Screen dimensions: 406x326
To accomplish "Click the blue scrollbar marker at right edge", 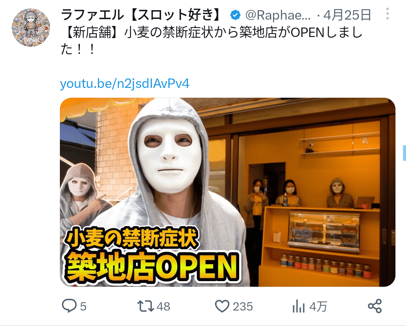I will tap(404, 153).
